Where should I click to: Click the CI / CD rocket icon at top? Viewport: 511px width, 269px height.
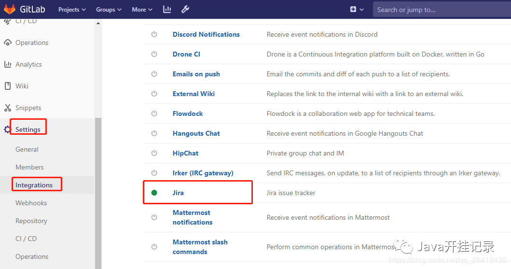click(x=7, y=22)
